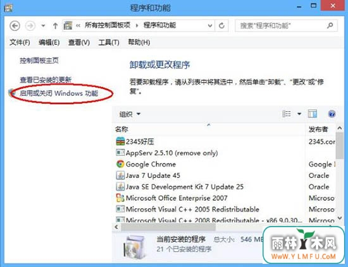Viewport: 348px width, 267px height.
Task: Select Java 7 Update 45 entry
Action: [153, 175]
